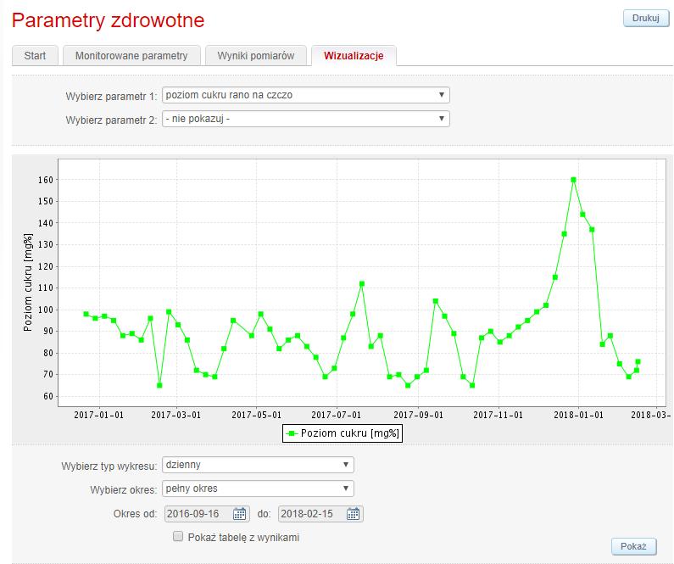
Task: Switch to the Start tab
Action: [x=35, y=55]
